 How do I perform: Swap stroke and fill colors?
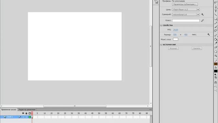(x=216, y=78)
